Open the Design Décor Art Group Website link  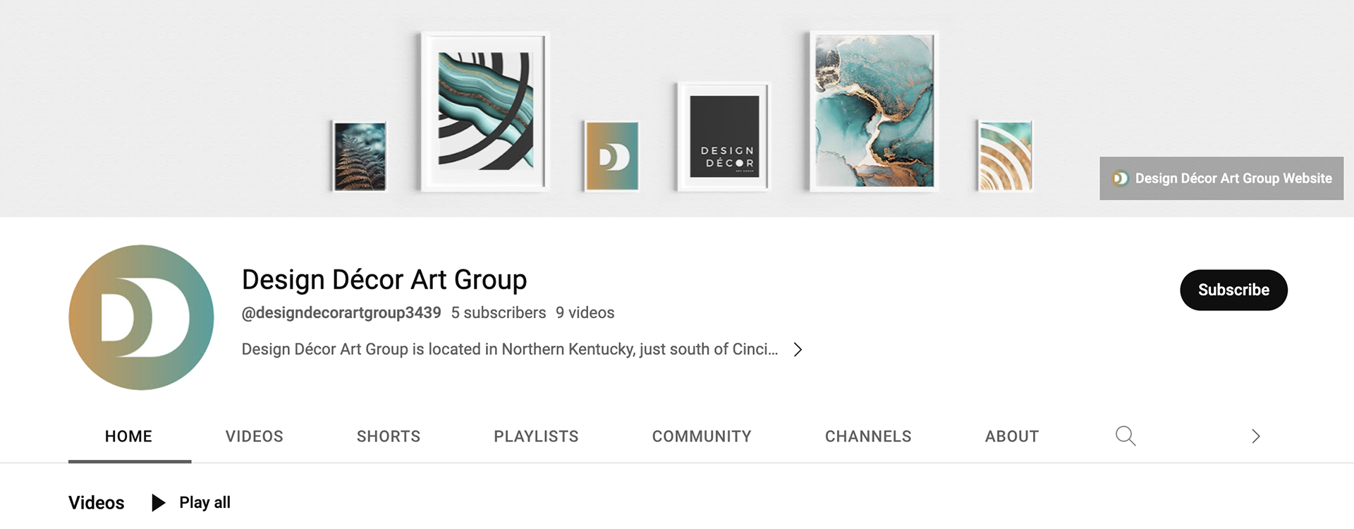pos(1233,178)
